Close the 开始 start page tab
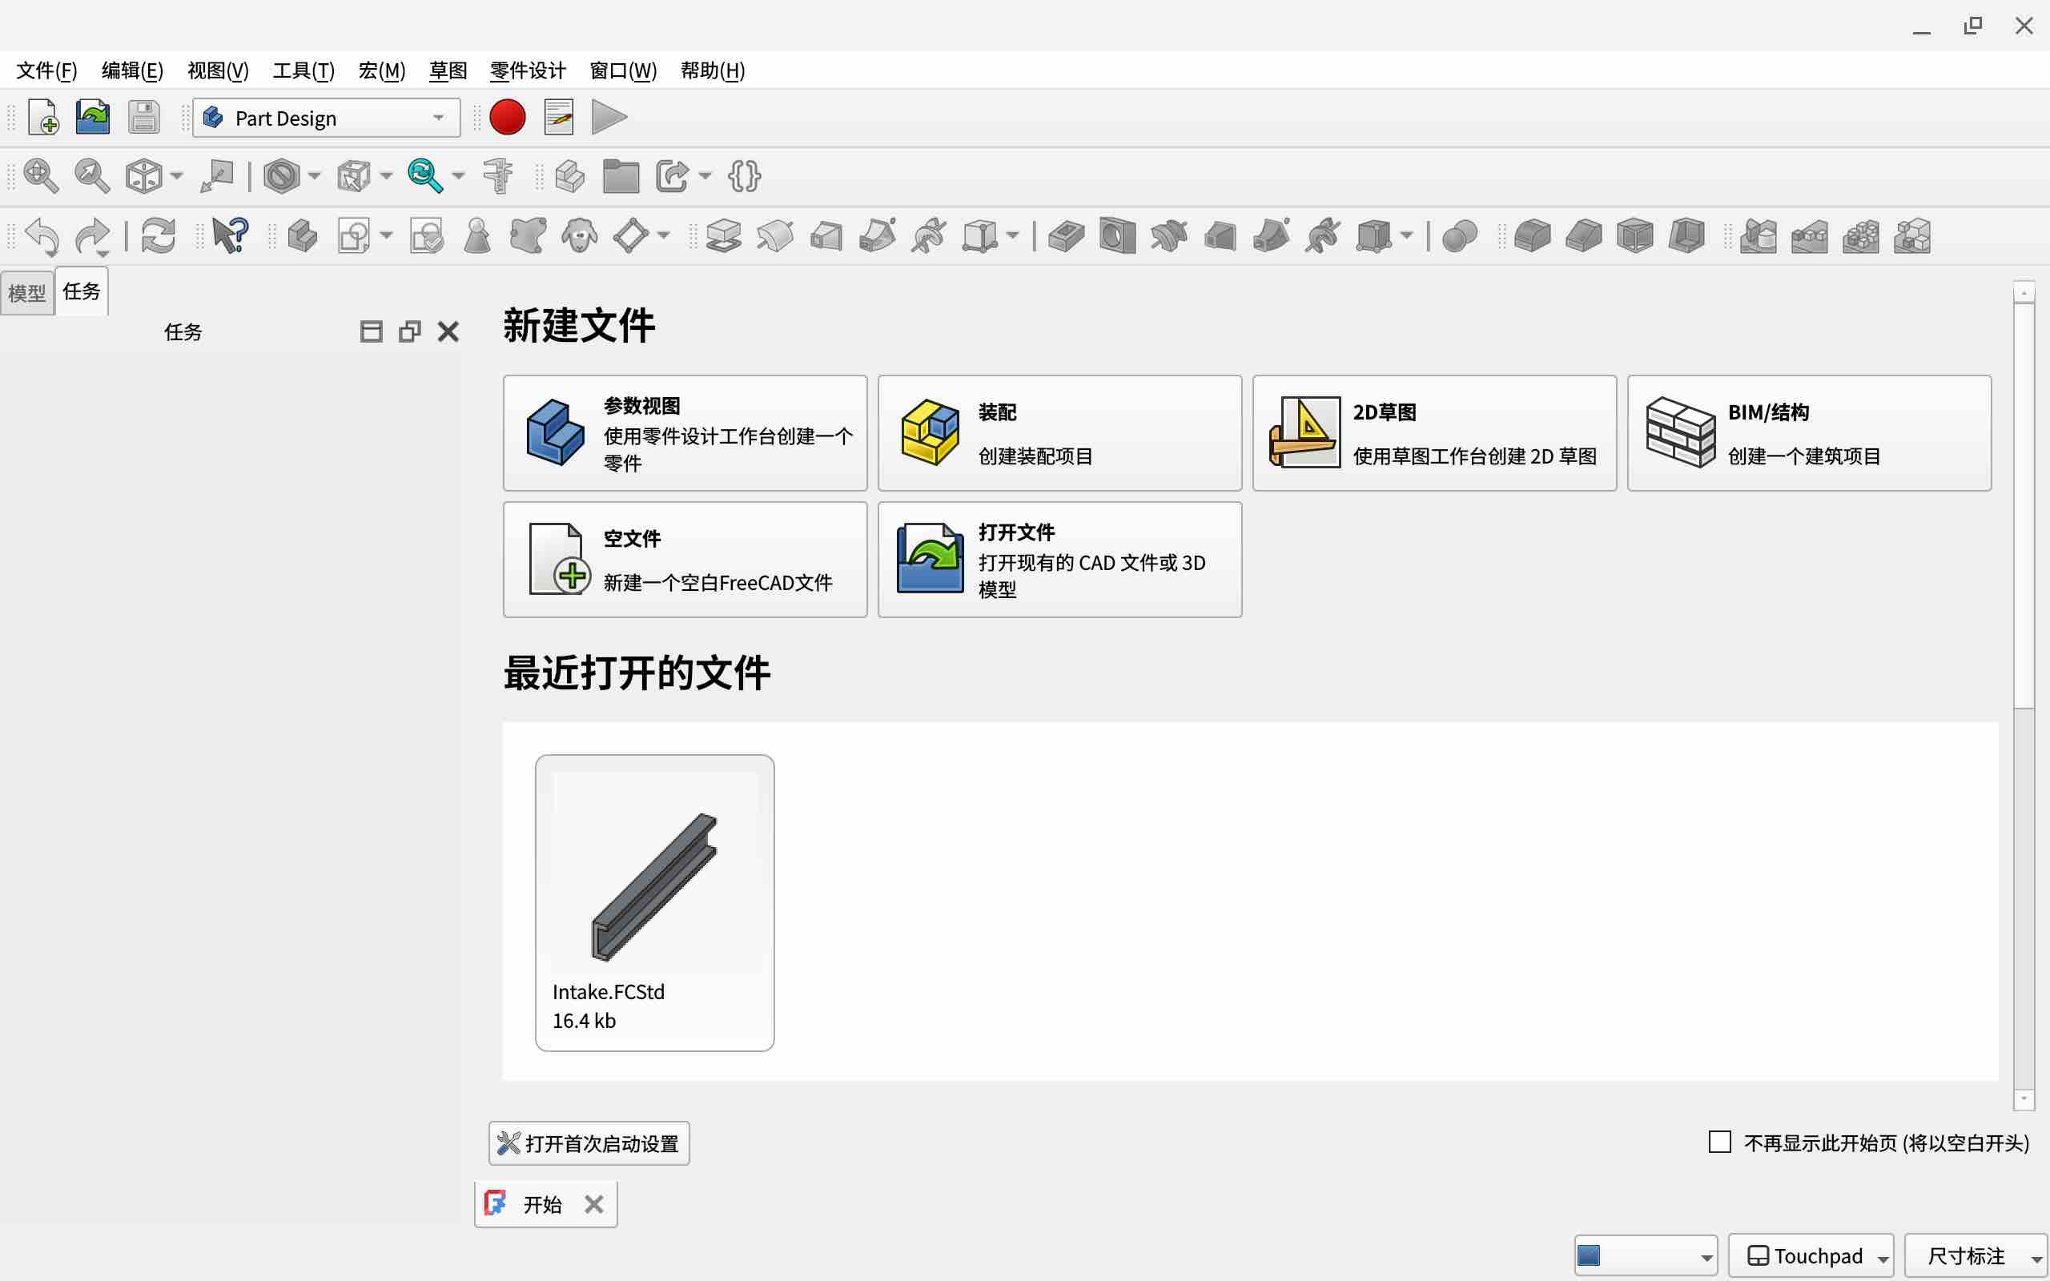The width and height of the screenshot is (2050, 1281). 594,1204
